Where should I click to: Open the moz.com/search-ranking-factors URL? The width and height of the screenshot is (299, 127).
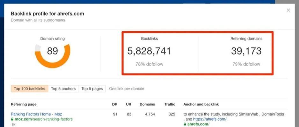coord(43,119)
